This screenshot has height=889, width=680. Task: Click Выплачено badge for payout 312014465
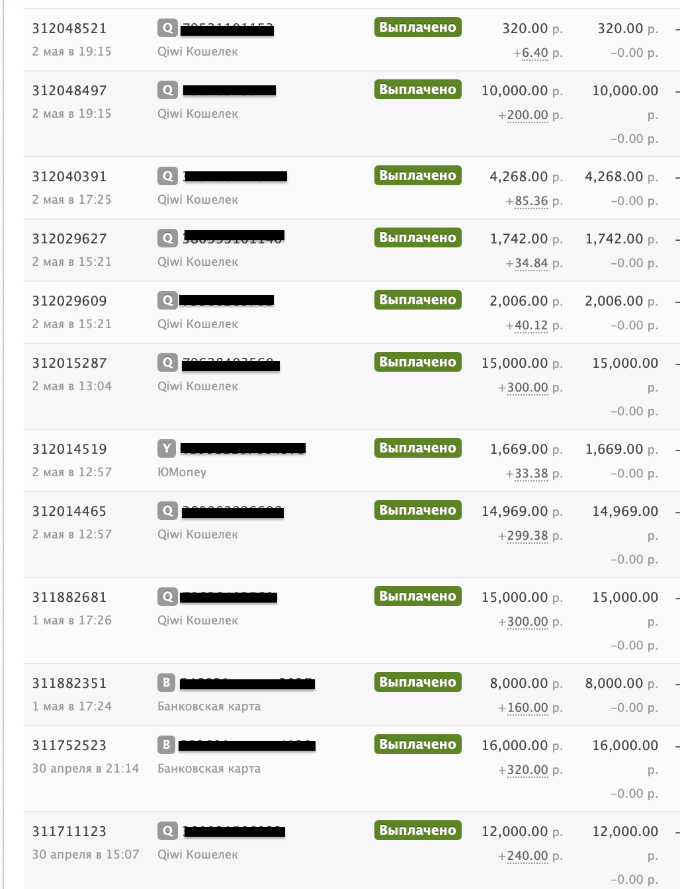pos(417,510)
